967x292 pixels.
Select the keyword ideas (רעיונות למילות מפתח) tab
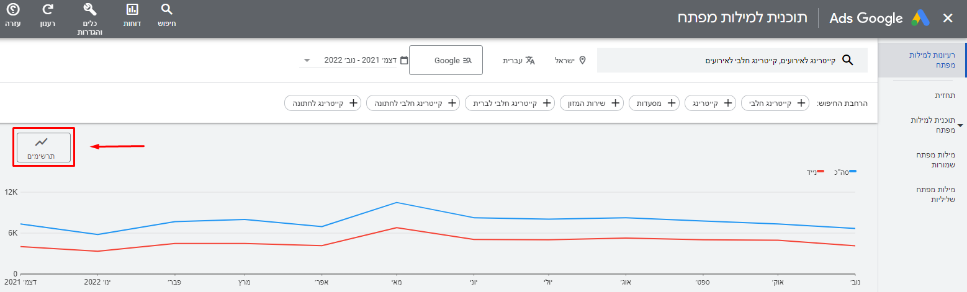point(923,60)
